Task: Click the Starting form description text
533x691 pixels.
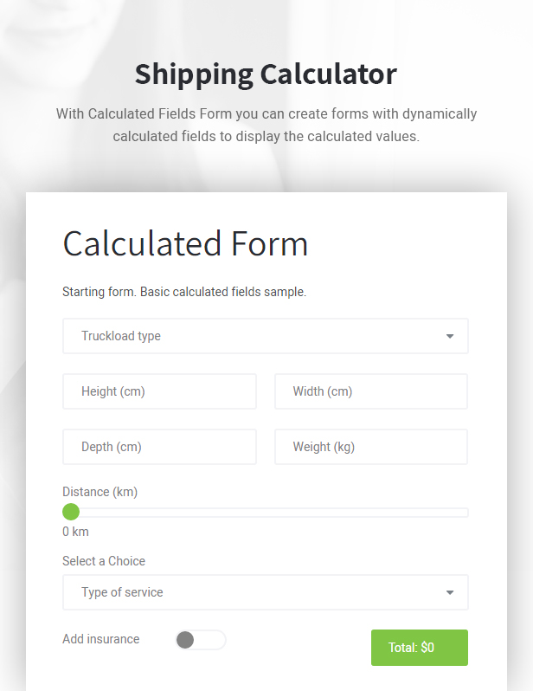Action: pyautogui.click(x=184, y=292)
